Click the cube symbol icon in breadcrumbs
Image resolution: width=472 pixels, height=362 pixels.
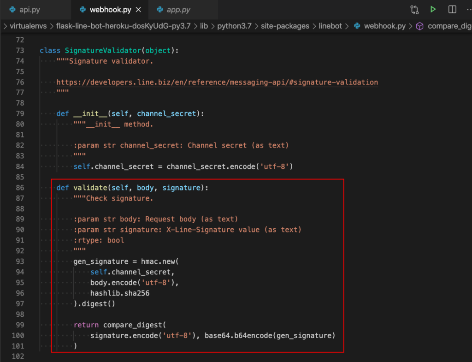click(x=419, y=26)
